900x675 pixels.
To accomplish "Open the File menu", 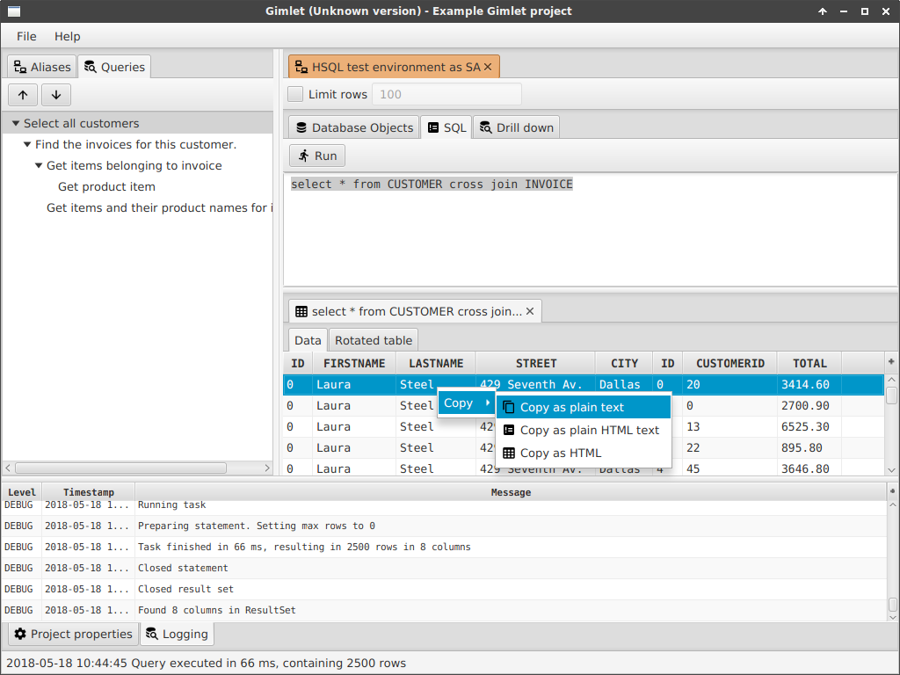I will tap(26, 36).
